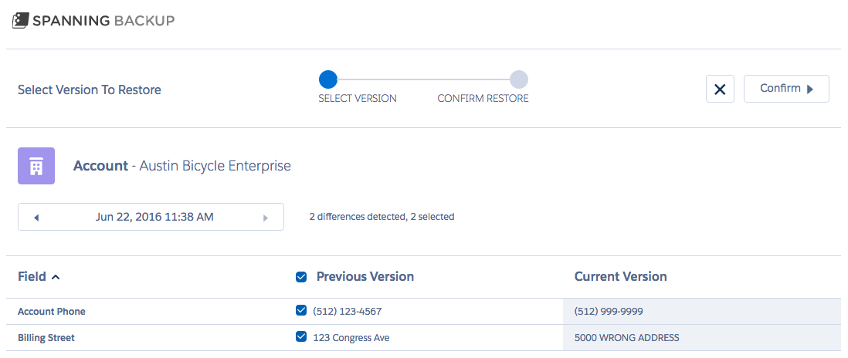
Task: Click the Spanning Backup logo icon
Action: pos(20,21)
